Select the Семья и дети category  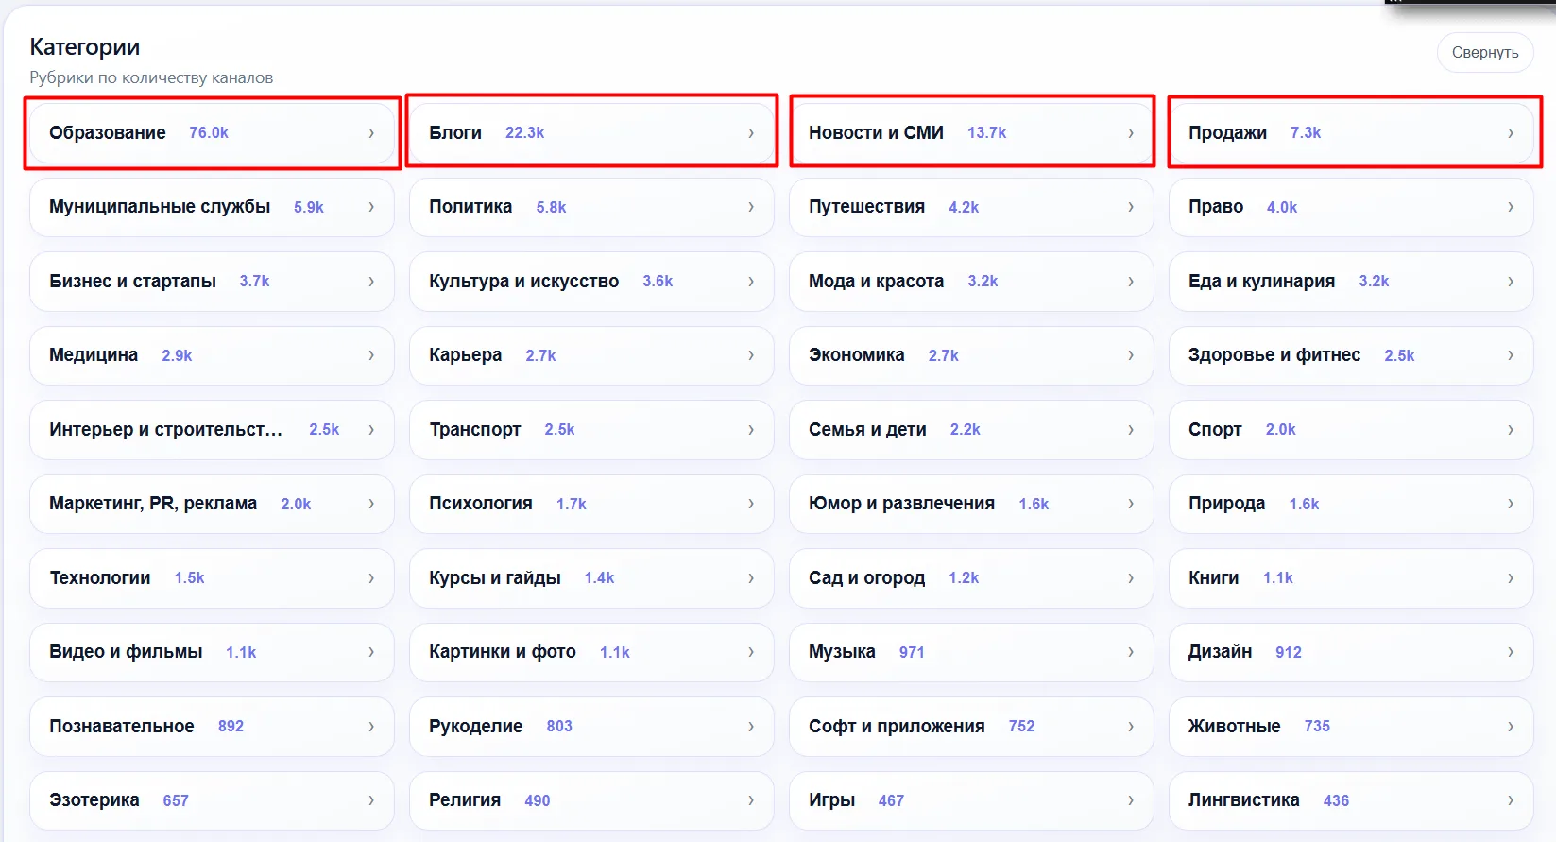click(971, 430)
